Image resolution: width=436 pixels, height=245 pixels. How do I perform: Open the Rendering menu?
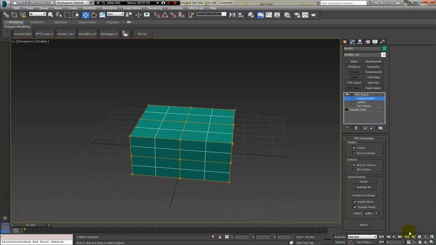coord(155,8)
